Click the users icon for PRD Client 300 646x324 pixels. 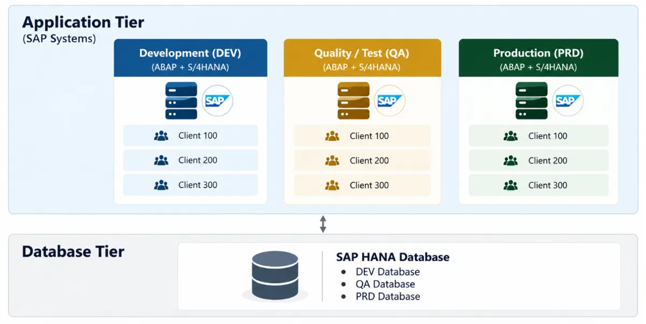point(511,185)
